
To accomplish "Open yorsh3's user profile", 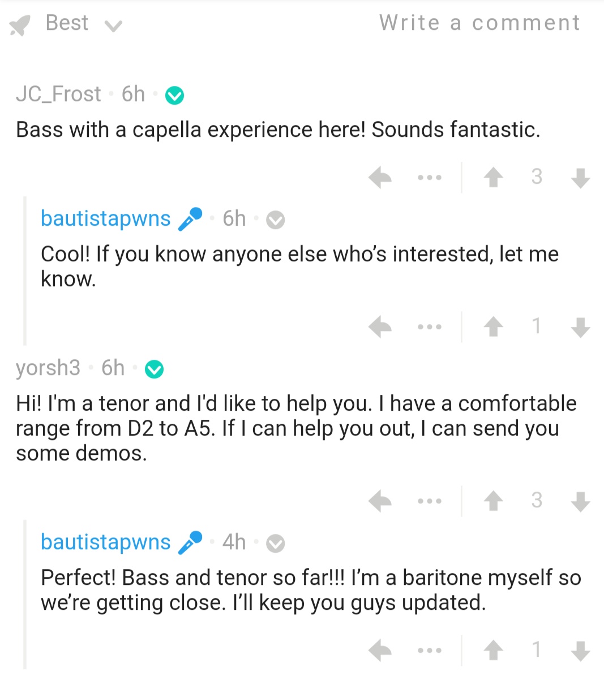I will pyautogui.click(x=48, y=368).
